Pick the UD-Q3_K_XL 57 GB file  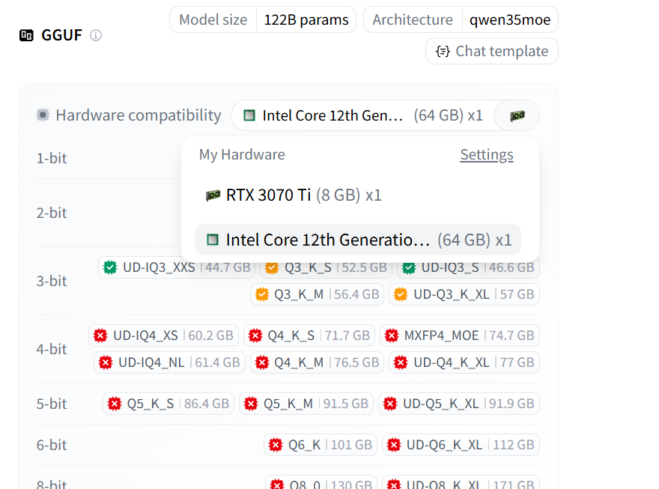[464, 294]
